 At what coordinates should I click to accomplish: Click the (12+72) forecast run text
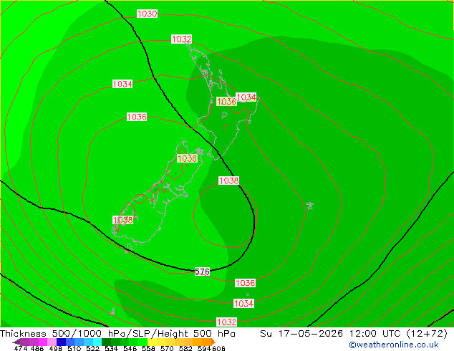tap(428, 333)
